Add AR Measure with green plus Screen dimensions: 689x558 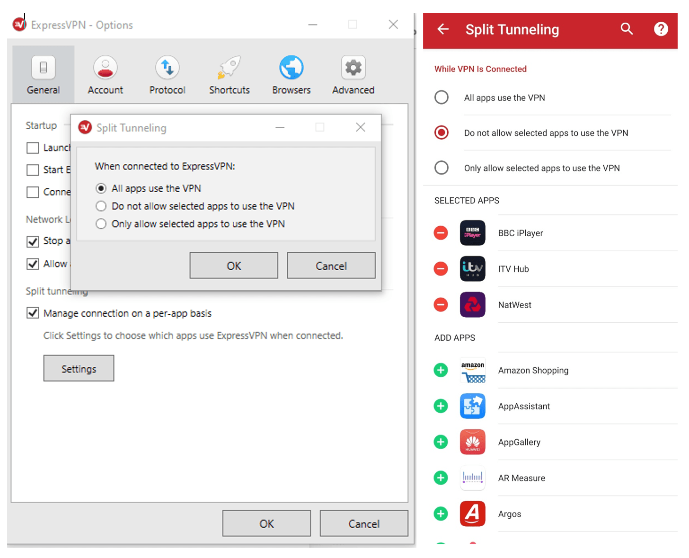441,478
